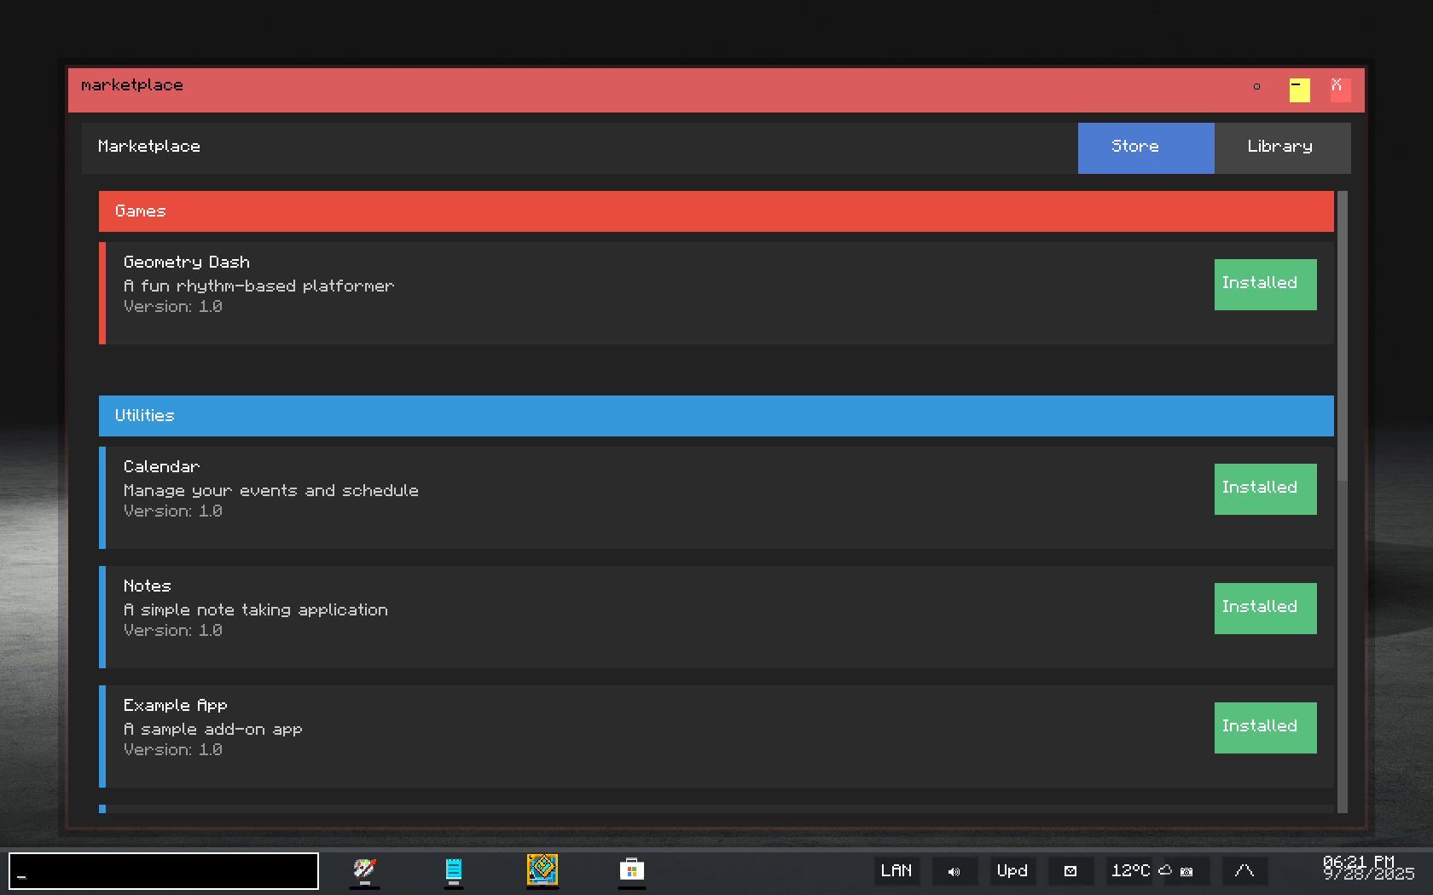The image size is (1433, 895).
Task: Click the marketplace store taskbar icon
Action: [631, 870]
